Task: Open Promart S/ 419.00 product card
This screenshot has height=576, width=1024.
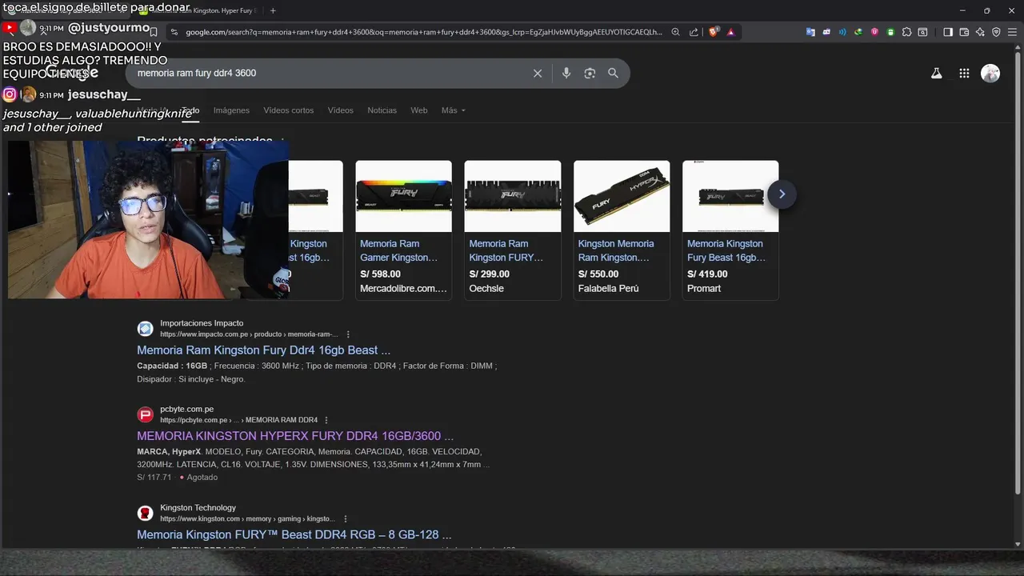Action: (x=730, y=230)
